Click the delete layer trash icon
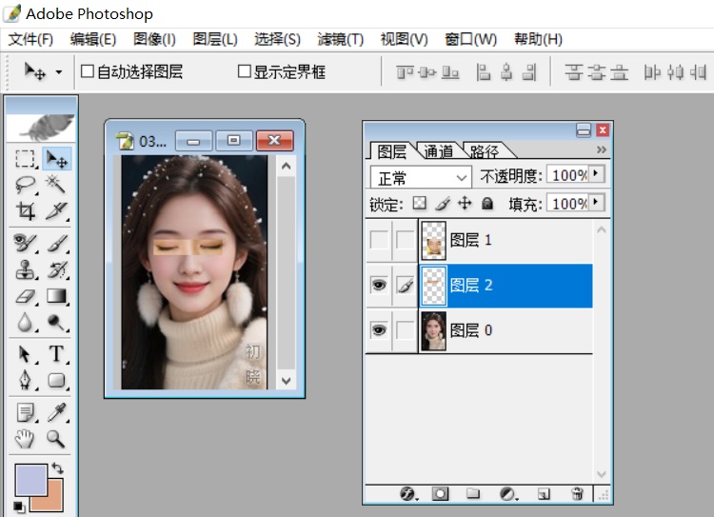Screen dimensions: 714x517 pos(577,493)
